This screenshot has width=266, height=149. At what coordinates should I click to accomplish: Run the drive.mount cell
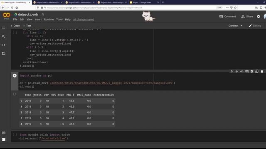(x=15, y=135)
